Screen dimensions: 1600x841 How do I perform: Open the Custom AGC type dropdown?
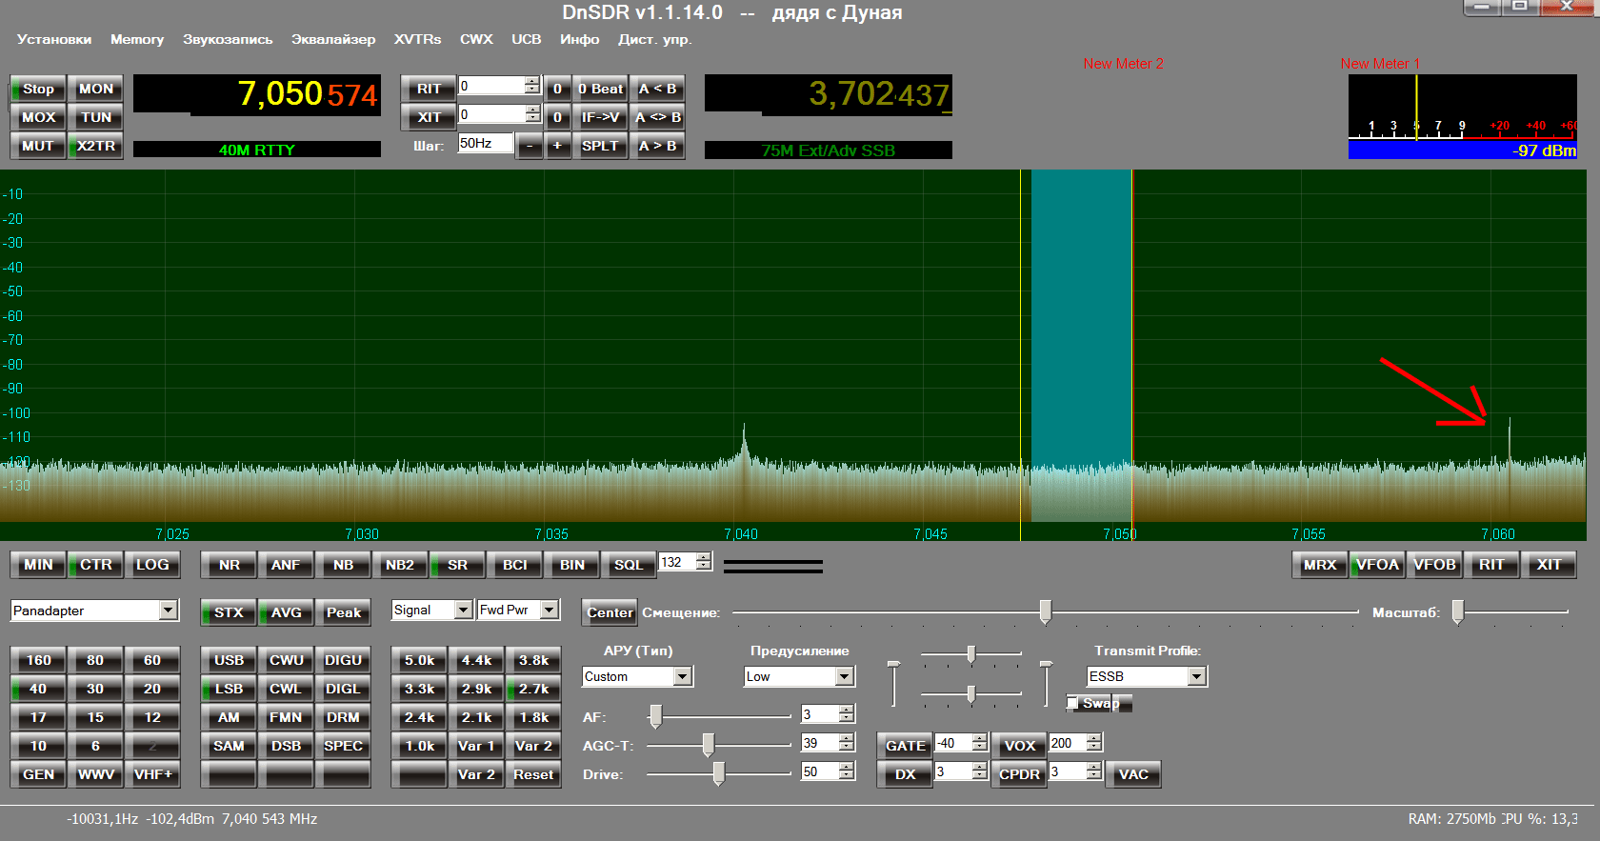pos(683,676)
